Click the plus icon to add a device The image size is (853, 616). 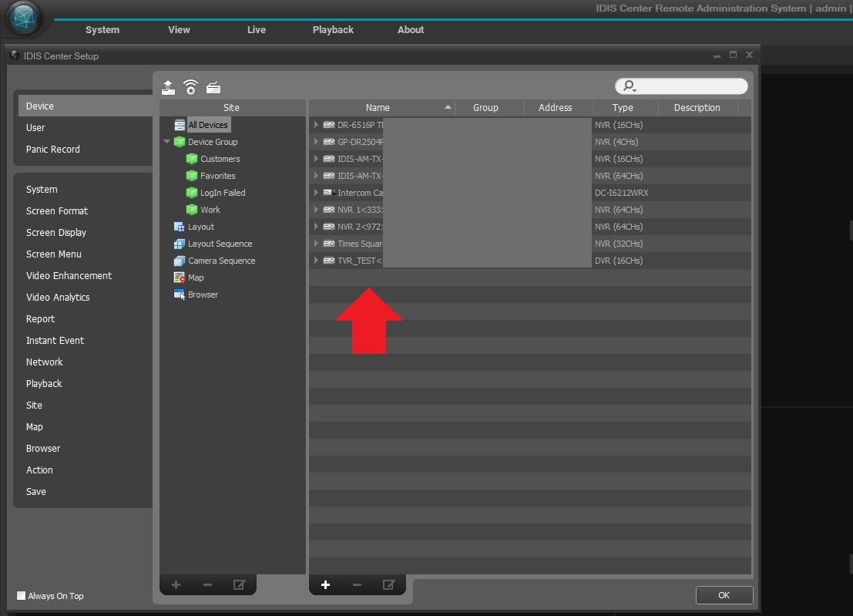(325, 585)
